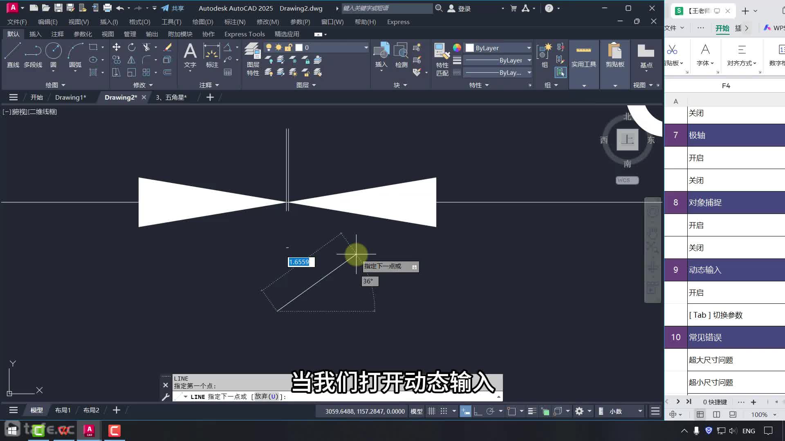The image size is (785, 441).
Task: Open 图层特性 layer properties manager
Action: tap(253, 60)
